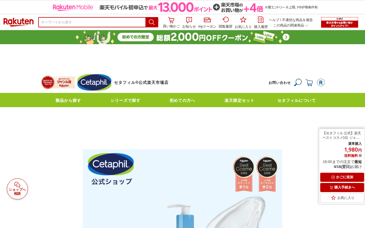Toggle お気に入り favorite in product panel
The image size is (365, 228).
coord(342,198)
